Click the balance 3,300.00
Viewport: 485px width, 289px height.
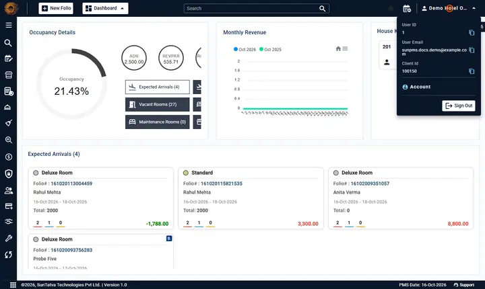pos(308,224)
